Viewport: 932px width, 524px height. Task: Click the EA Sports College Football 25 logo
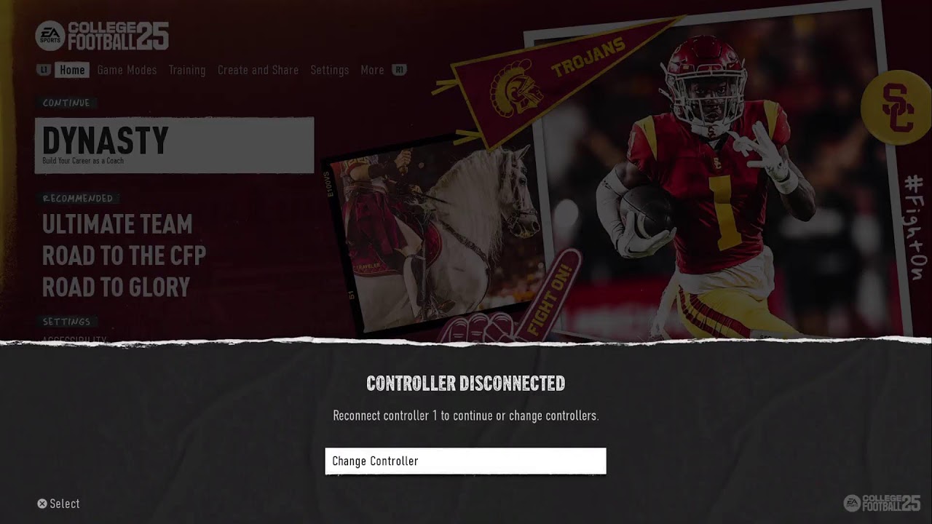(x=102, y=36)
